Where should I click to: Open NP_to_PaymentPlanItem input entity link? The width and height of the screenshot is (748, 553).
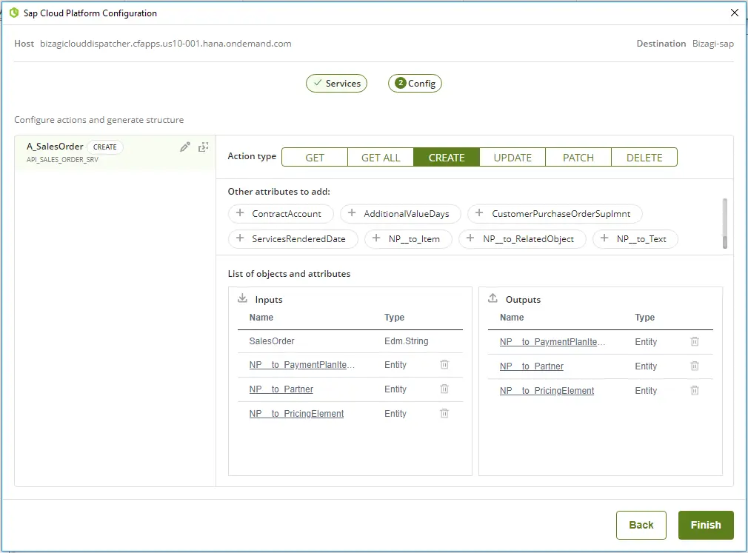point(302,365)
